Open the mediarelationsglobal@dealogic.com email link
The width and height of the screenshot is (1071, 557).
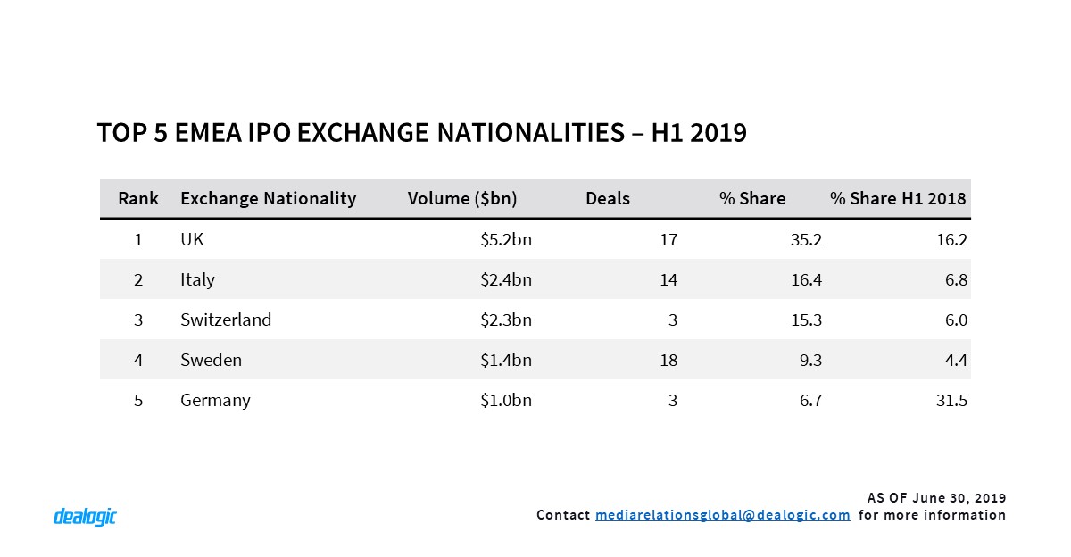click(x=722, y=515)
